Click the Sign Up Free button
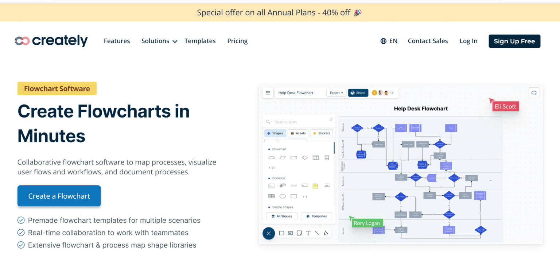 click(514, 41)
